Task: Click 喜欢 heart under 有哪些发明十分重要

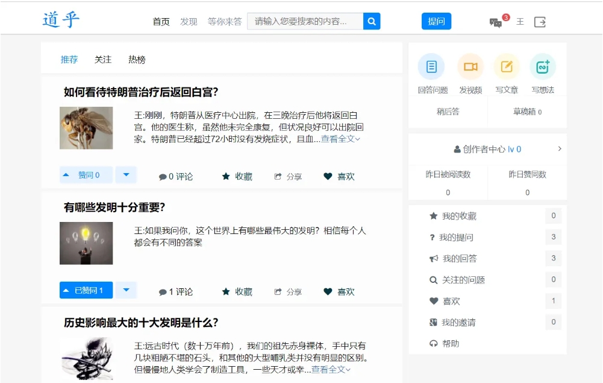Action: click(339, 292)
